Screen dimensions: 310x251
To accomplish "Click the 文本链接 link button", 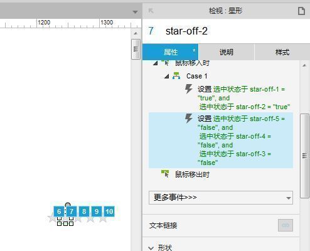I will point(286,225).
